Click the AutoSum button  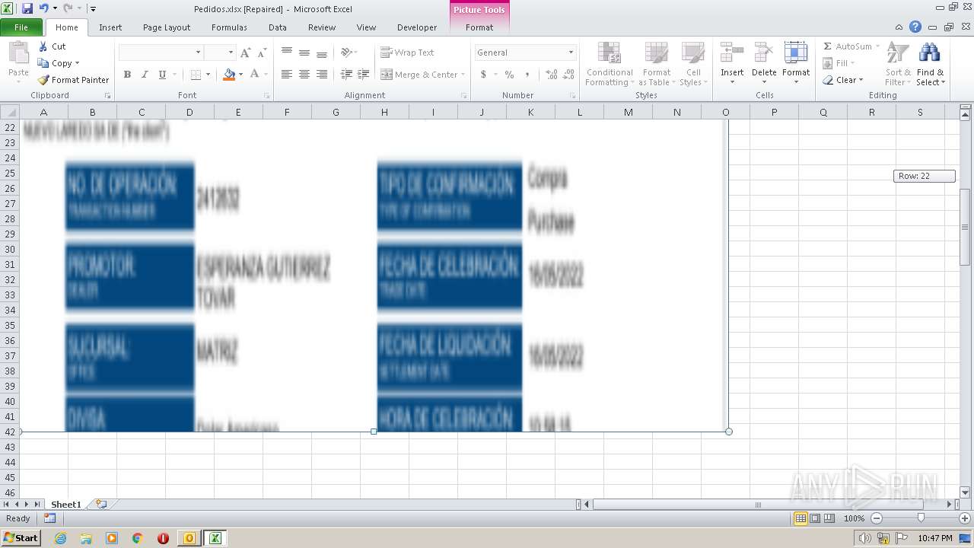click(x=847, y=46)
